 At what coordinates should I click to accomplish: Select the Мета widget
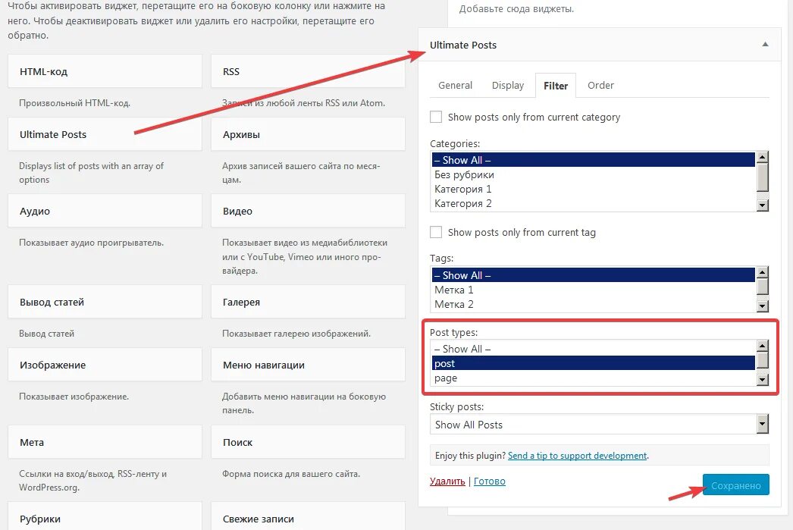click(x=105, y=442)
